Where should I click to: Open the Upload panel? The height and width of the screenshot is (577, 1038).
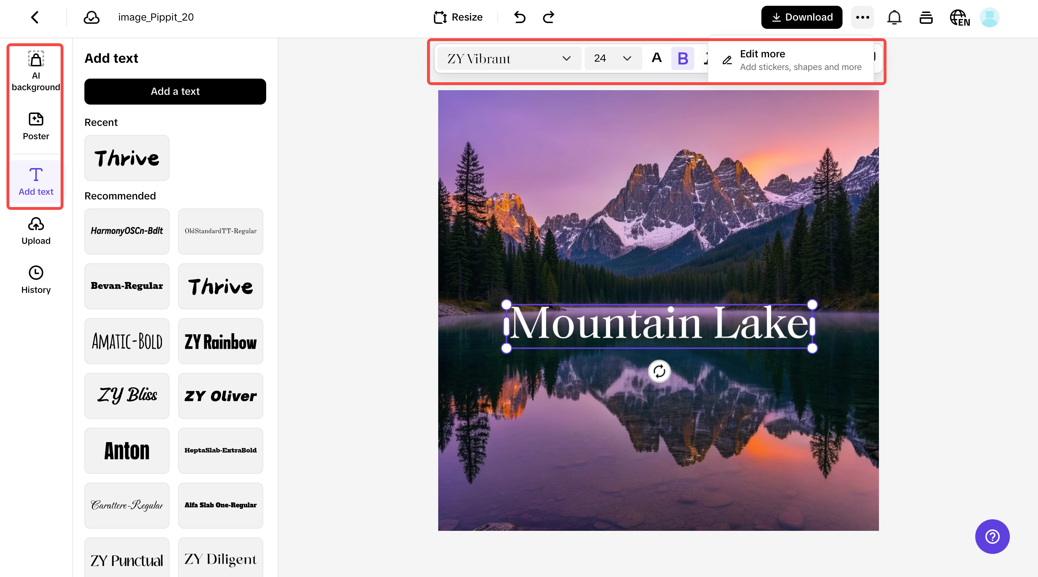[35, 230]
